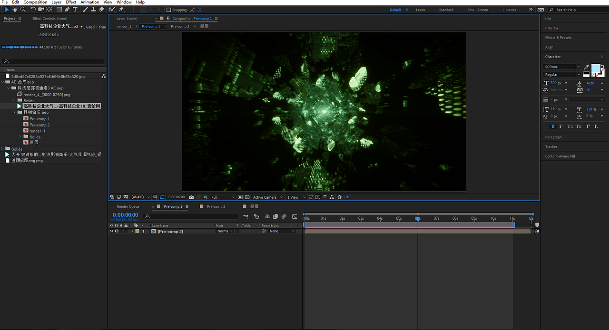Select the Horizontal Type tool

point(75,10)
